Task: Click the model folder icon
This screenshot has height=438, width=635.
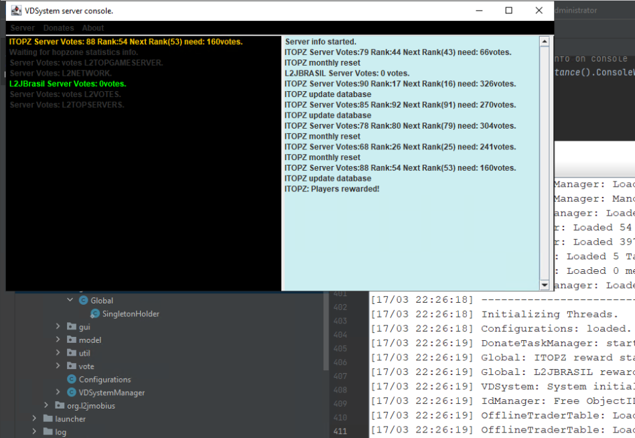Action: (72, 340)
